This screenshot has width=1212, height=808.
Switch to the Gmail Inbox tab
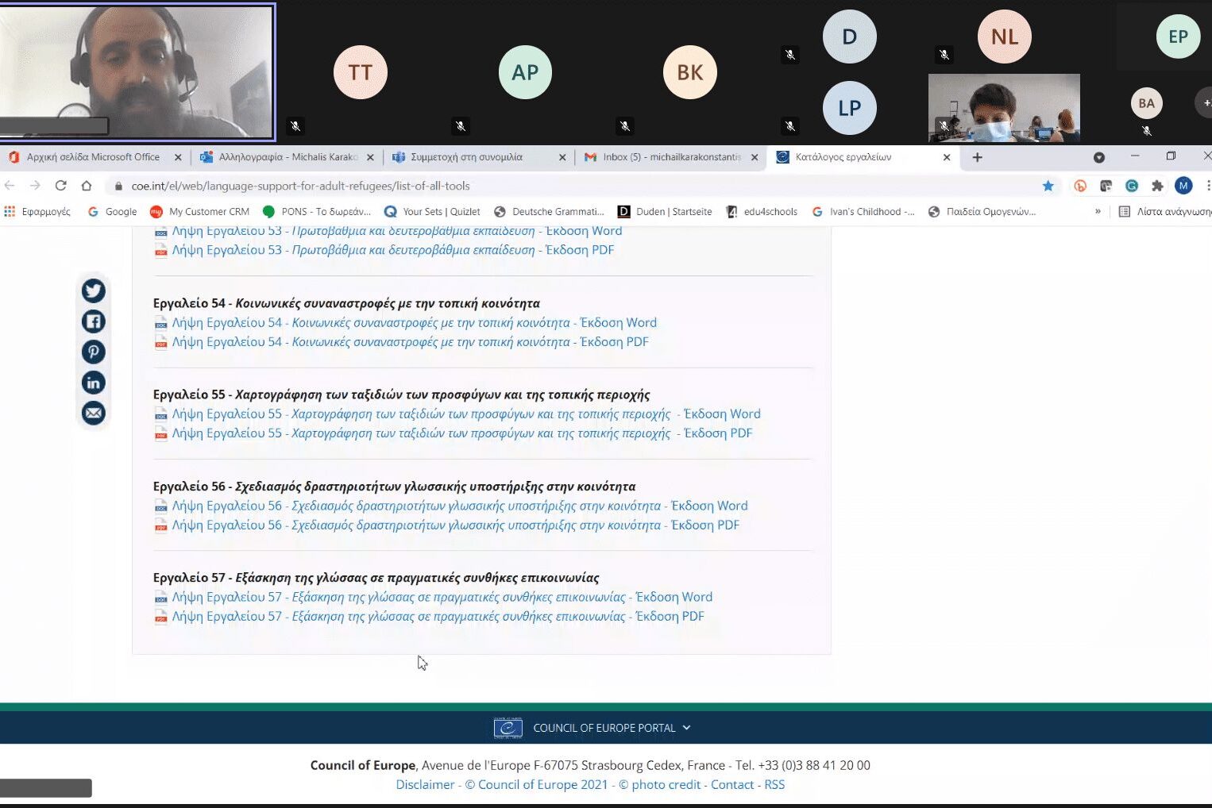pos(671,157)
